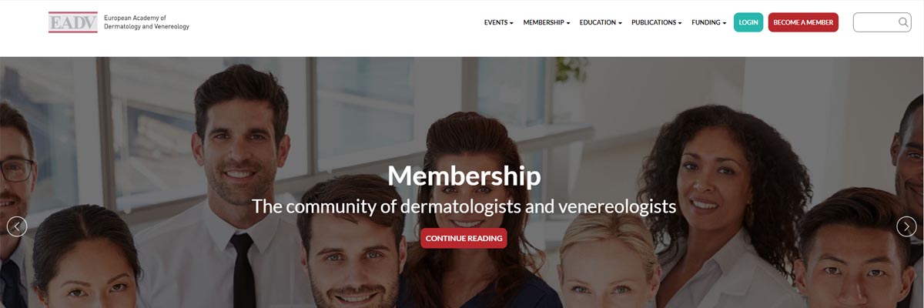Advance carousel with right arrow icon
The width and height of the screenshot is (924, 308).
[x=906, y=226]
